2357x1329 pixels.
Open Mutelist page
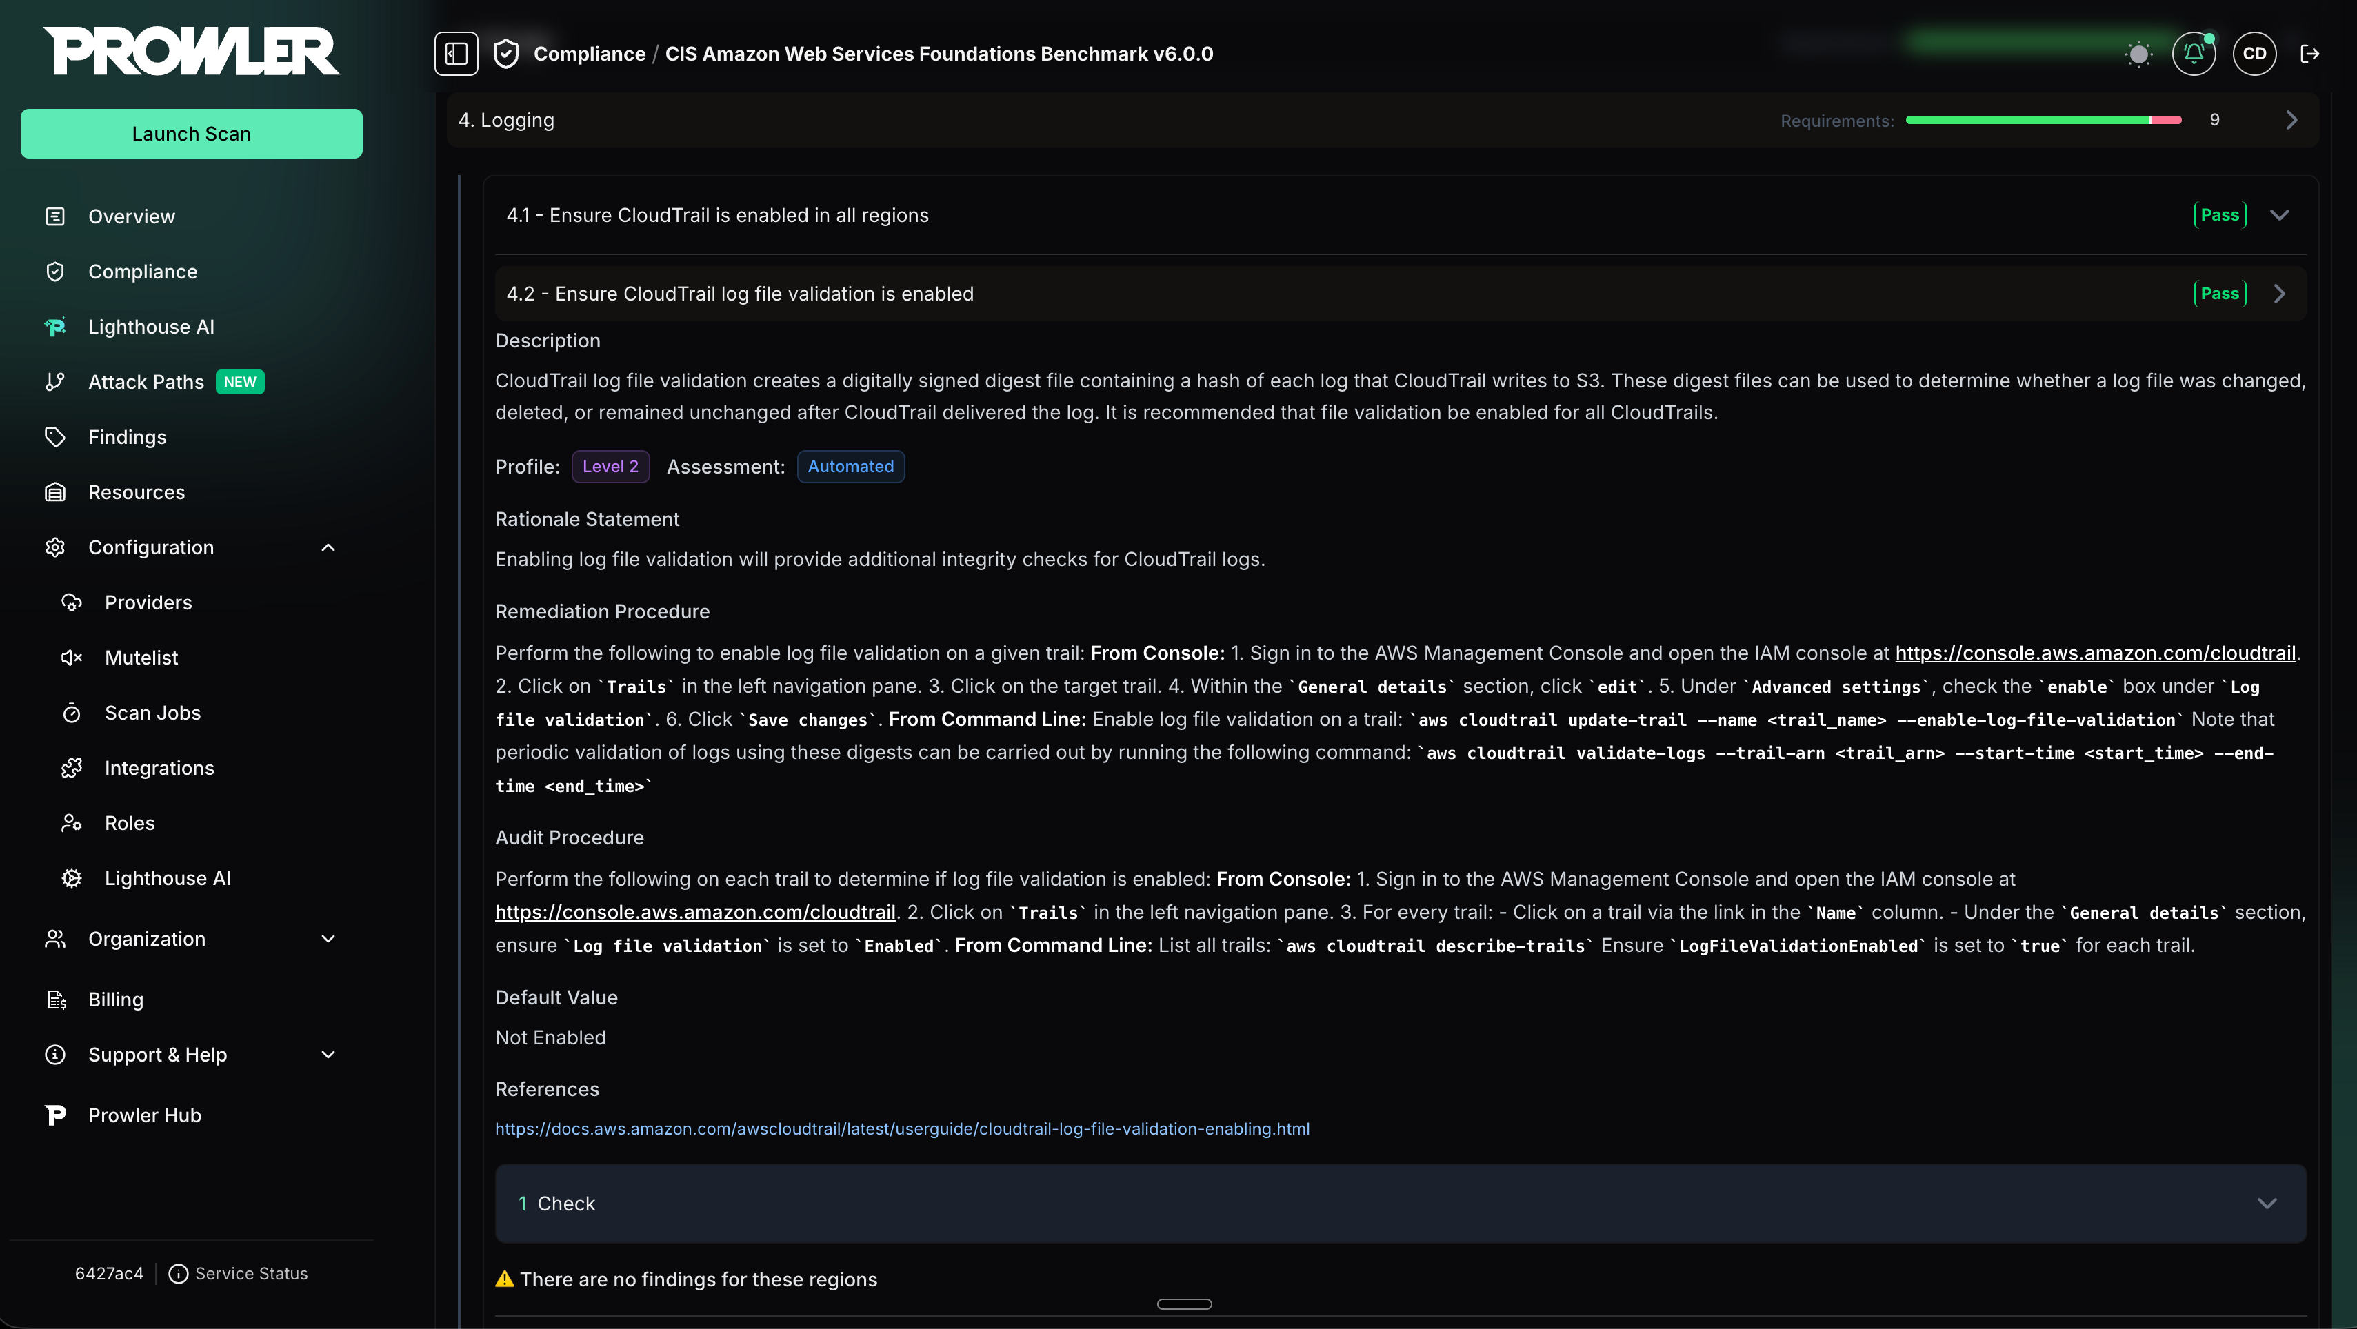click(x=141, y=658)
